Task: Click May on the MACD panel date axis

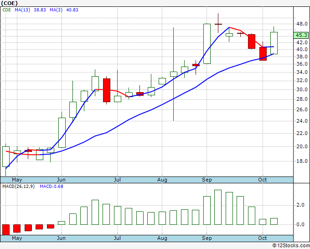Action: tap(17, 238)
